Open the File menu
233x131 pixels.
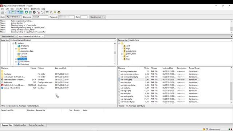click(x=2, y=9)
